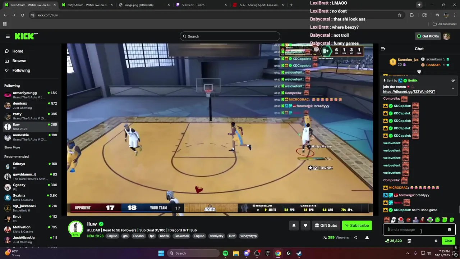
Task: Click the address bar kick.com/lluw
Action: (47, 15)
